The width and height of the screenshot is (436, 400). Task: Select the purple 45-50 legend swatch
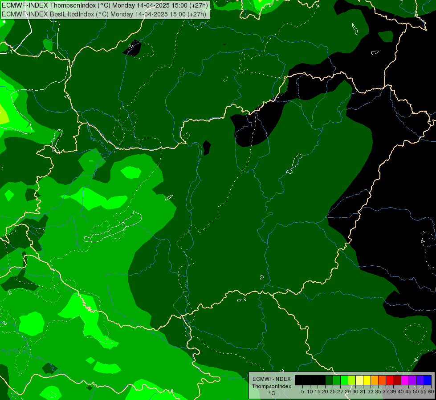pyautogui.click(x=412, y=380)
